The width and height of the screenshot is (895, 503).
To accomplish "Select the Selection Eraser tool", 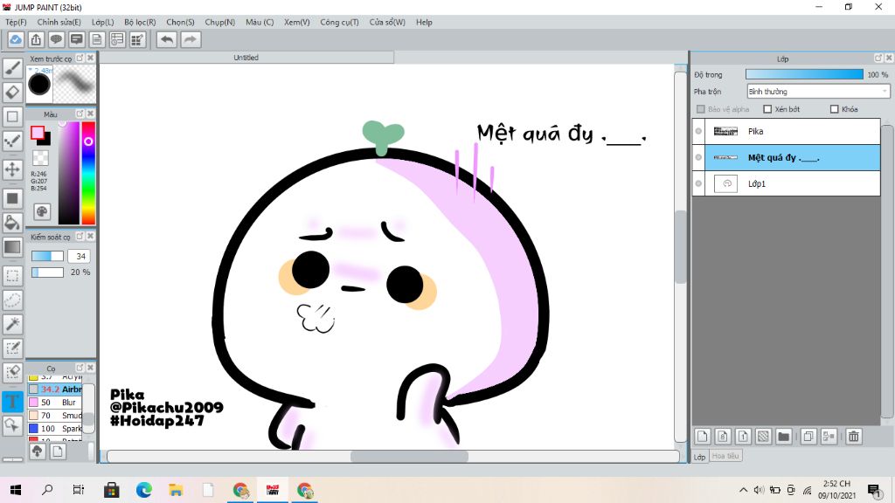I will (x=12, y=372).
